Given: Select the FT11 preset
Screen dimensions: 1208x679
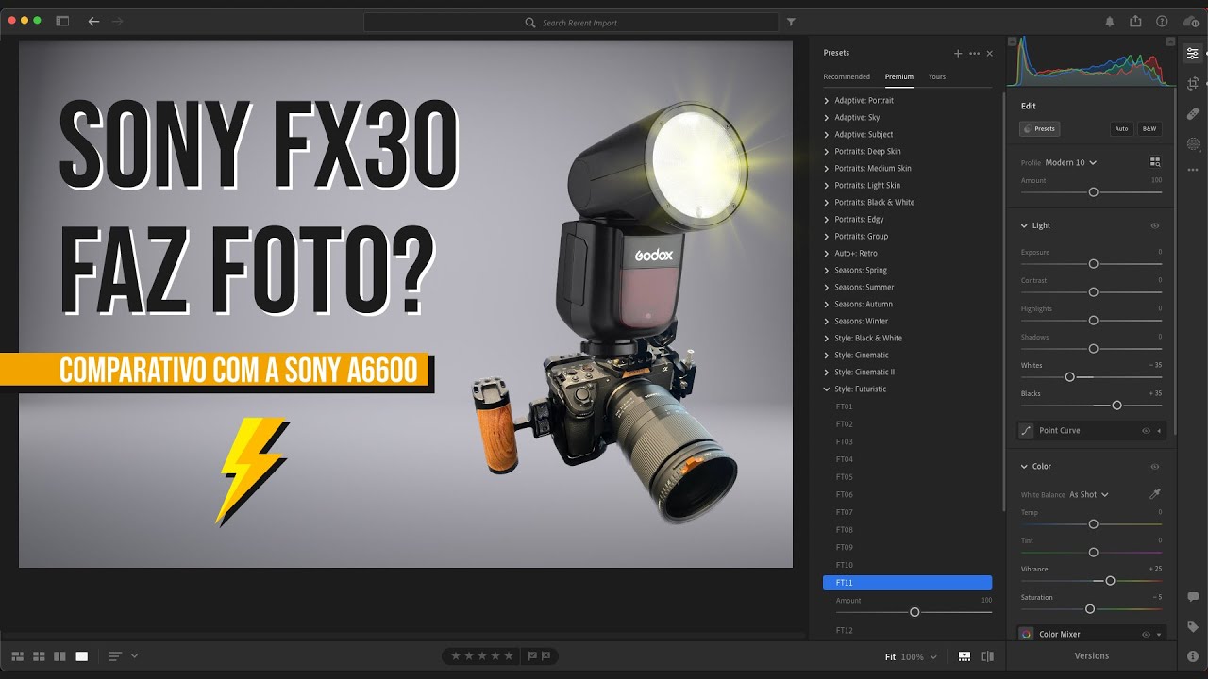Looking at the screenshot, I should [x=907, y=583].
